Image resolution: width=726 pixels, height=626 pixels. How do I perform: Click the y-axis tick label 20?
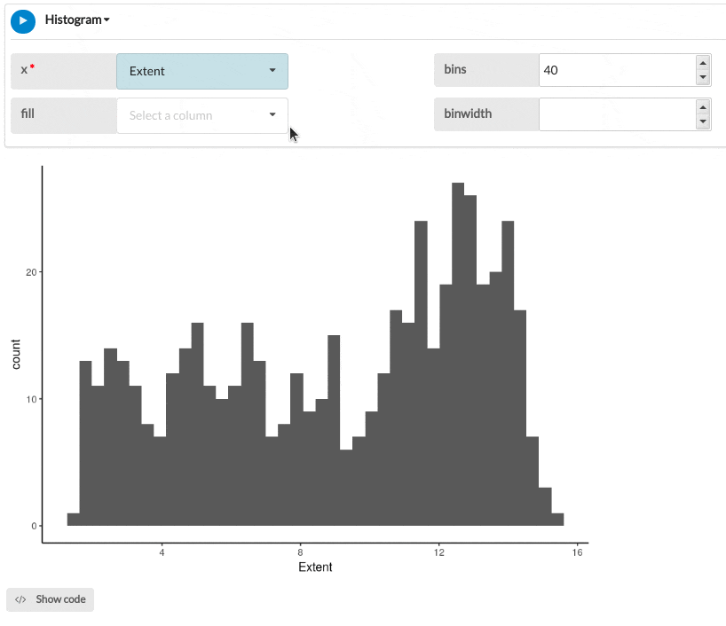coord(31,272)
